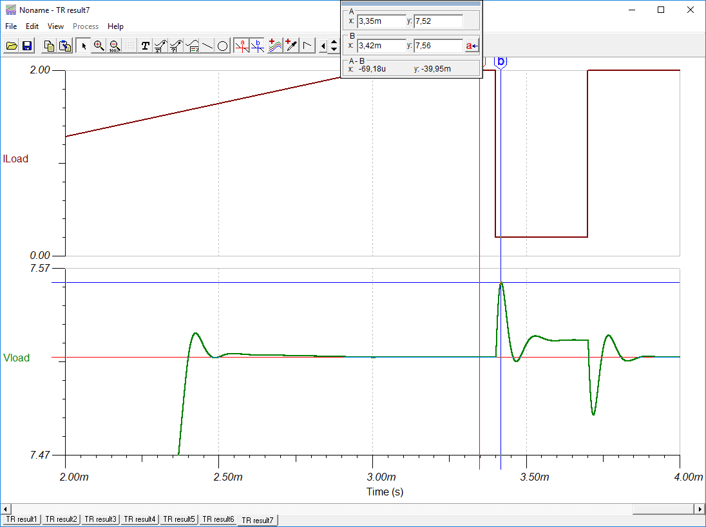The height and width of the screenshot is (527, 706).
Task: Click the eyedropper with plus icon
Action: pos(291,46)
